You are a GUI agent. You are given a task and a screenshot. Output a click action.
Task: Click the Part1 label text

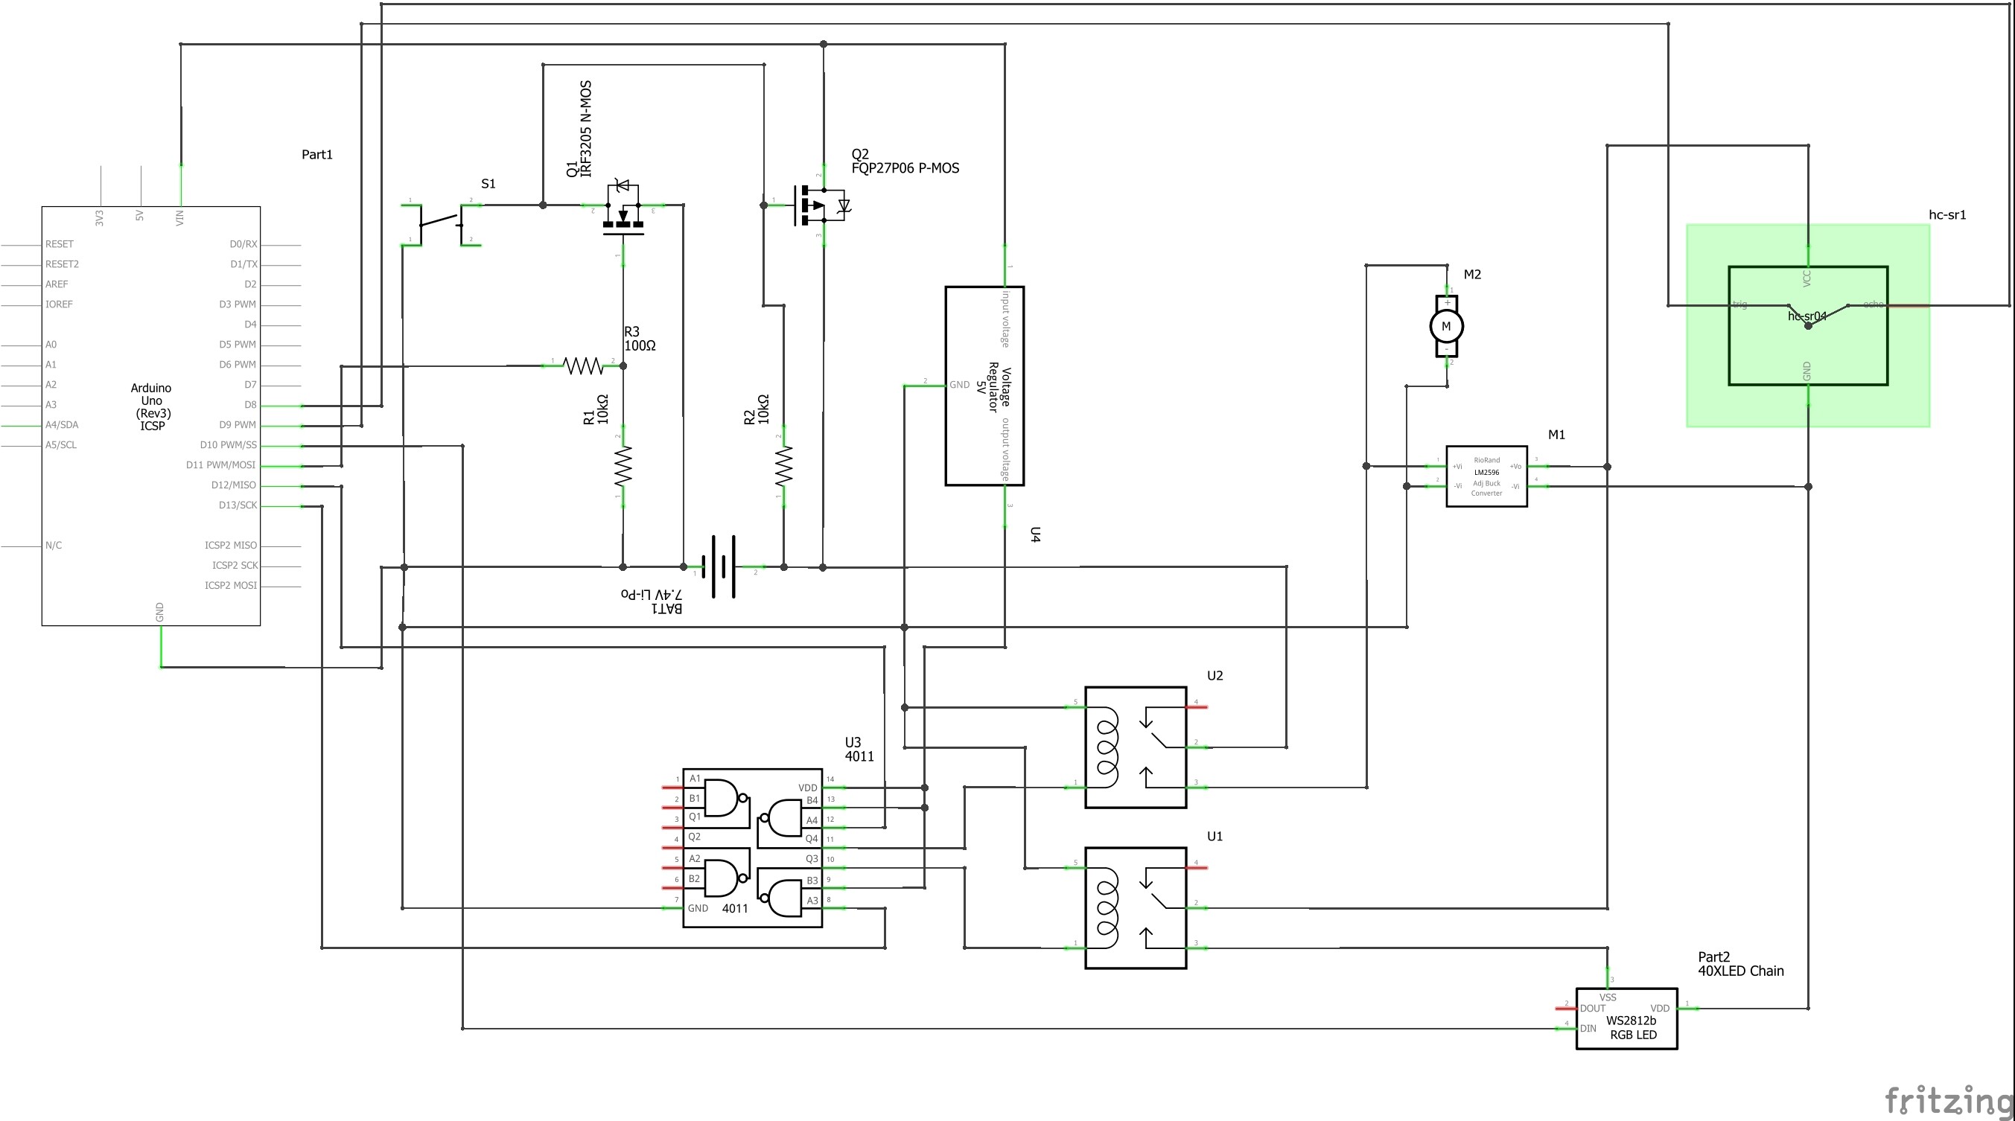(x=316, y=154)
